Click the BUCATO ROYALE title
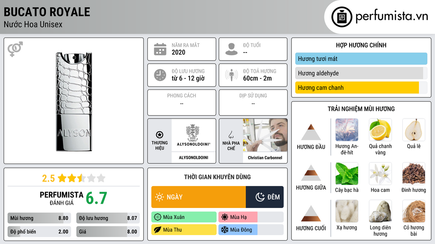This screenshot has width=435, height=244. click(47, 12)
